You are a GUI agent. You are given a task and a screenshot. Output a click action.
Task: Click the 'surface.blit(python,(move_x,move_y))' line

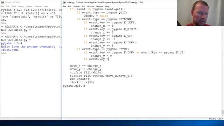(x=101, y=76)
